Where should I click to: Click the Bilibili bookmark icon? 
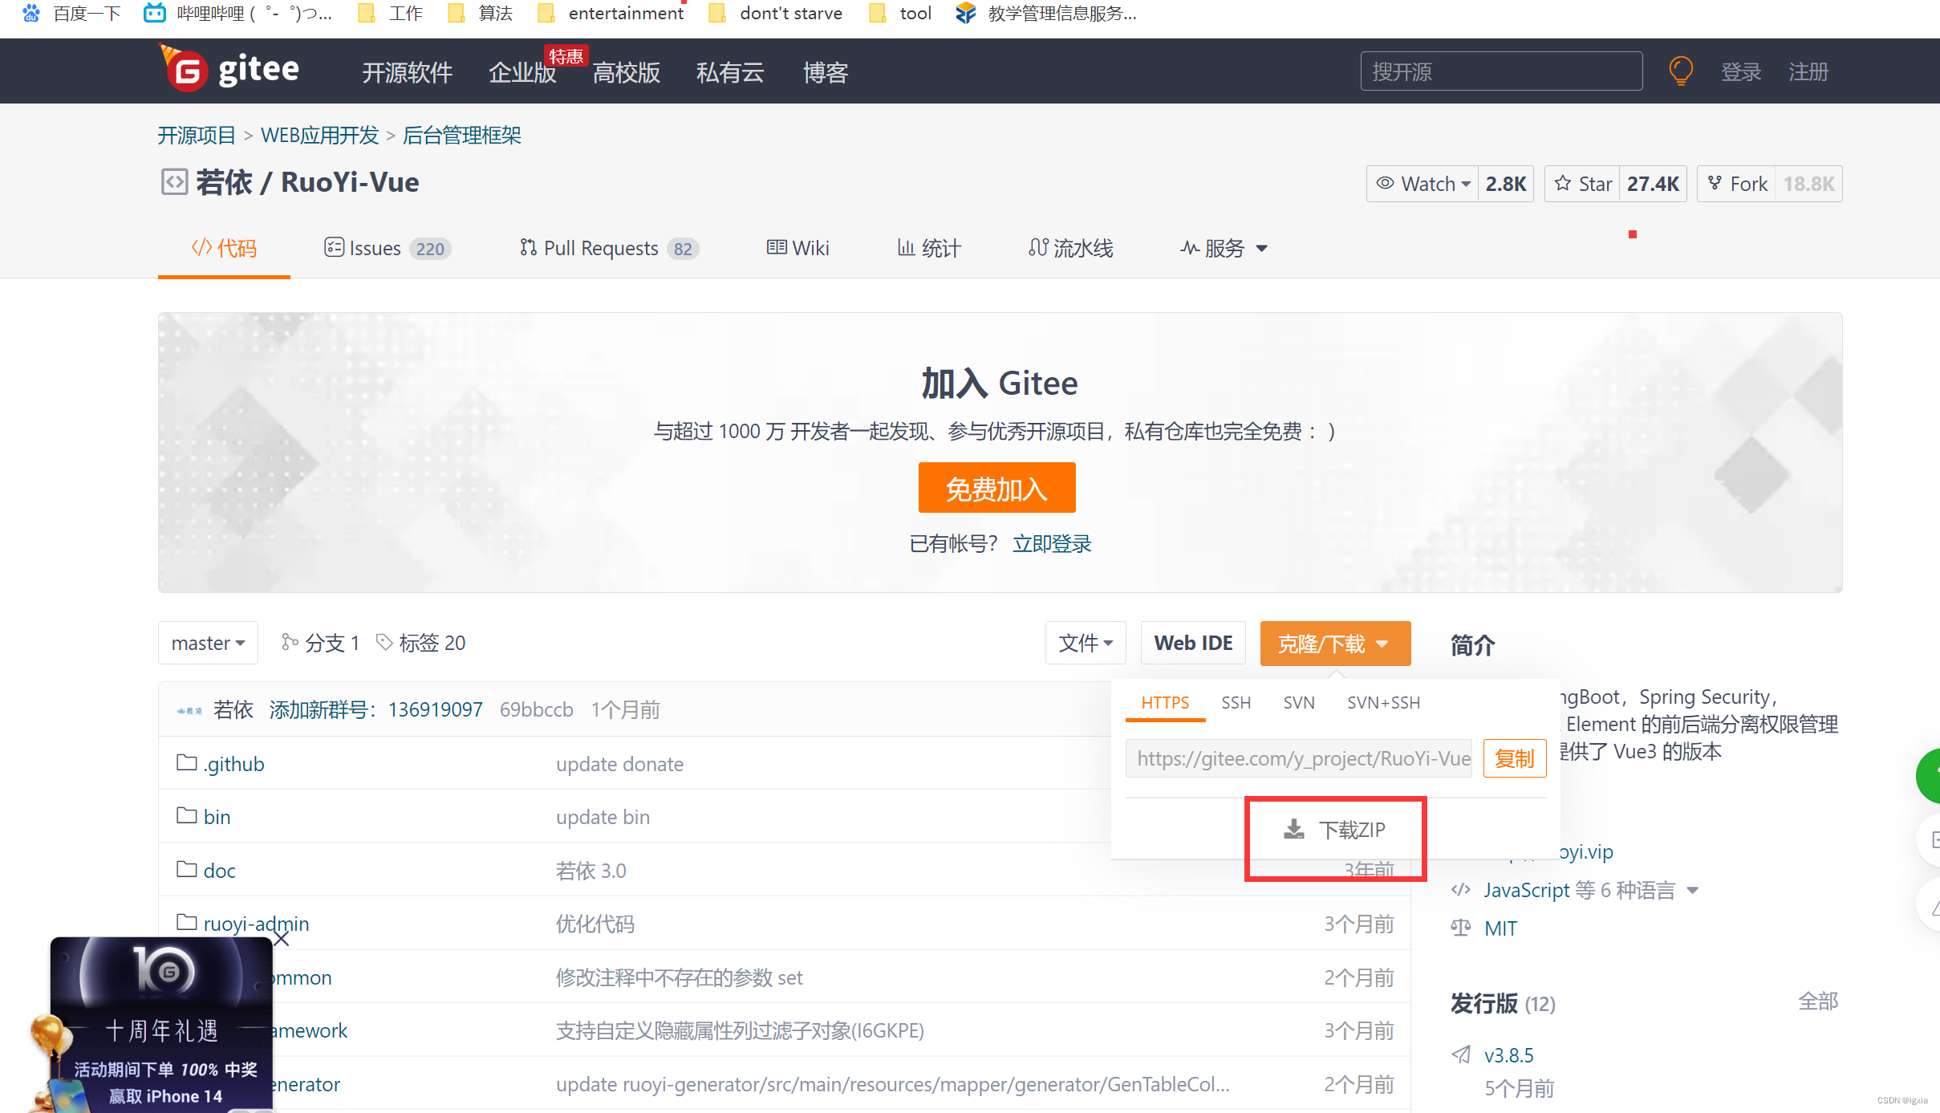[154, 13]
